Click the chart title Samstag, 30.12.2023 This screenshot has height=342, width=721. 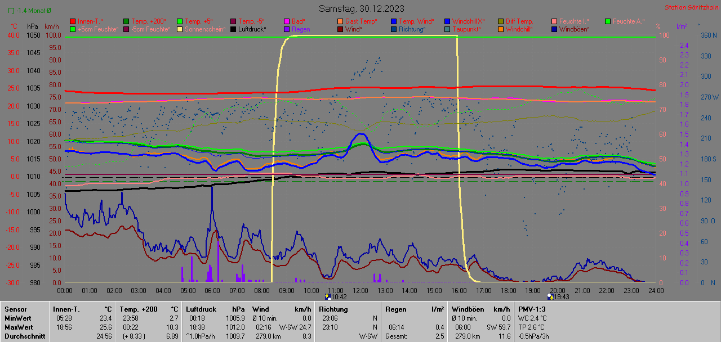point(361,8)
